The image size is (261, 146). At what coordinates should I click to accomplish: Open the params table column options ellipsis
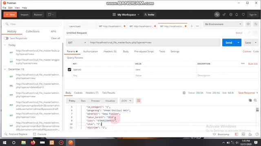pos(243,64)
